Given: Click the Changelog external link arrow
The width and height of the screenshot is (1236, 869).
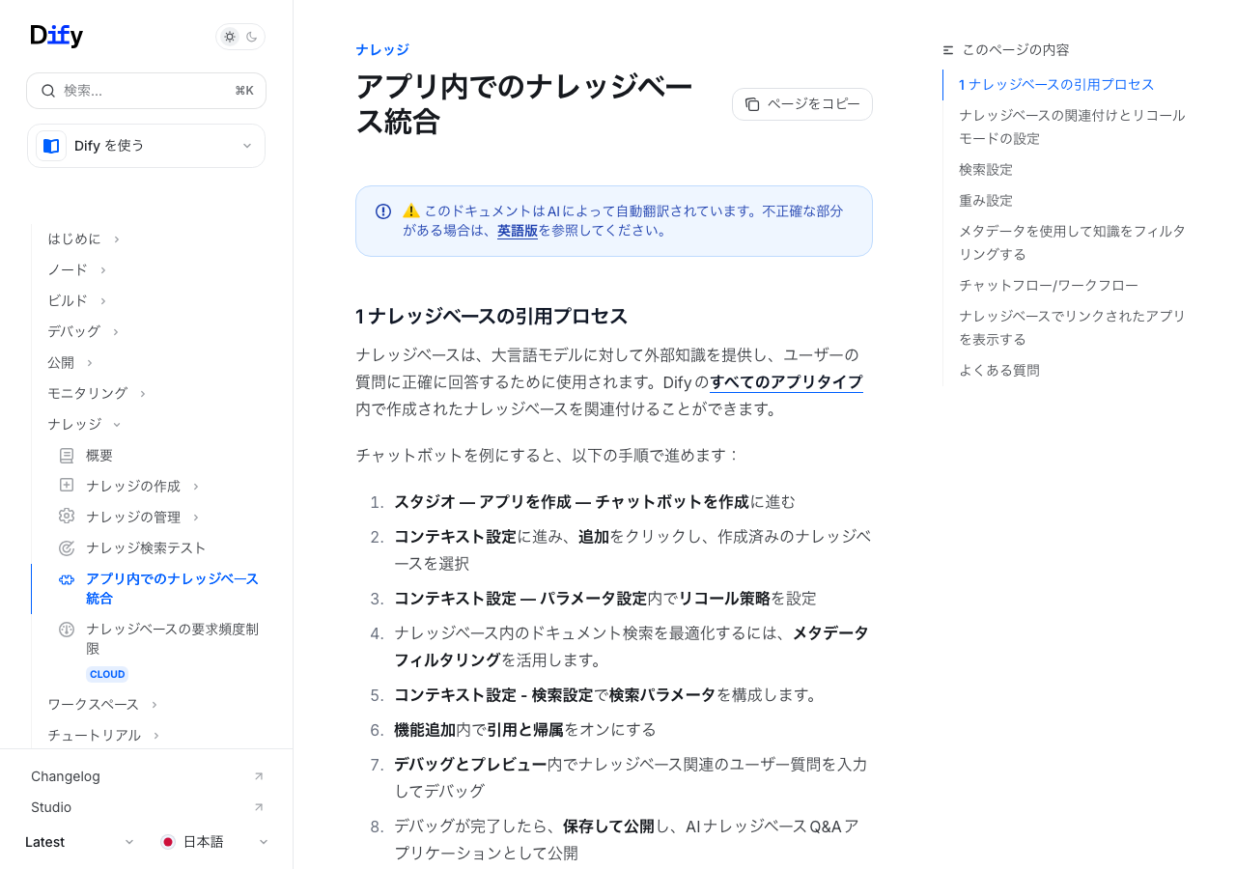Looking at the screenshot, I should [x=258, y=776].
